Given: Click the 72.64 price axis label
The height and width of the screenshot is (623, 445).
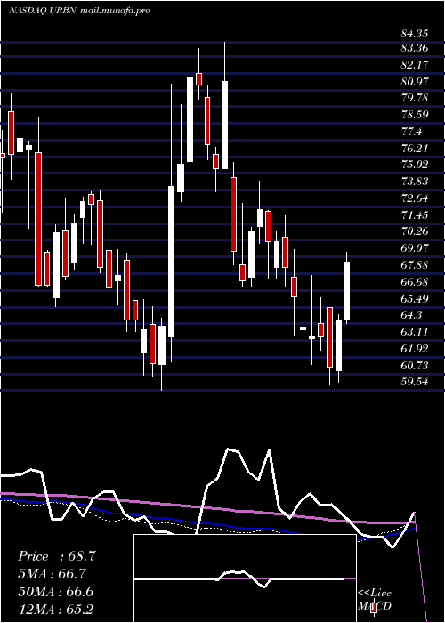Looking at the screenshot, I should coord(415,198).
